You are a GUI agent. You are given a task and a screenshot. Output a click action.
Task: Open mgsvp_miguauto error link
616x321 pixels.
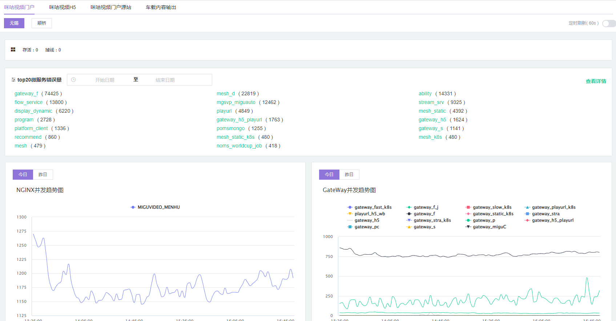[236, 102]
